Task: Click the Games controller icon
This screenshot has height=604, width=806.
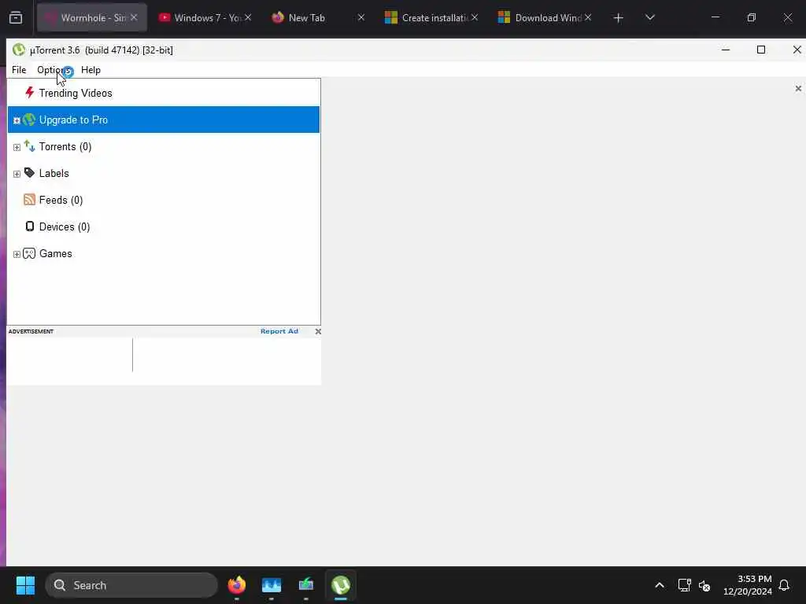Action: click(29, 253)
